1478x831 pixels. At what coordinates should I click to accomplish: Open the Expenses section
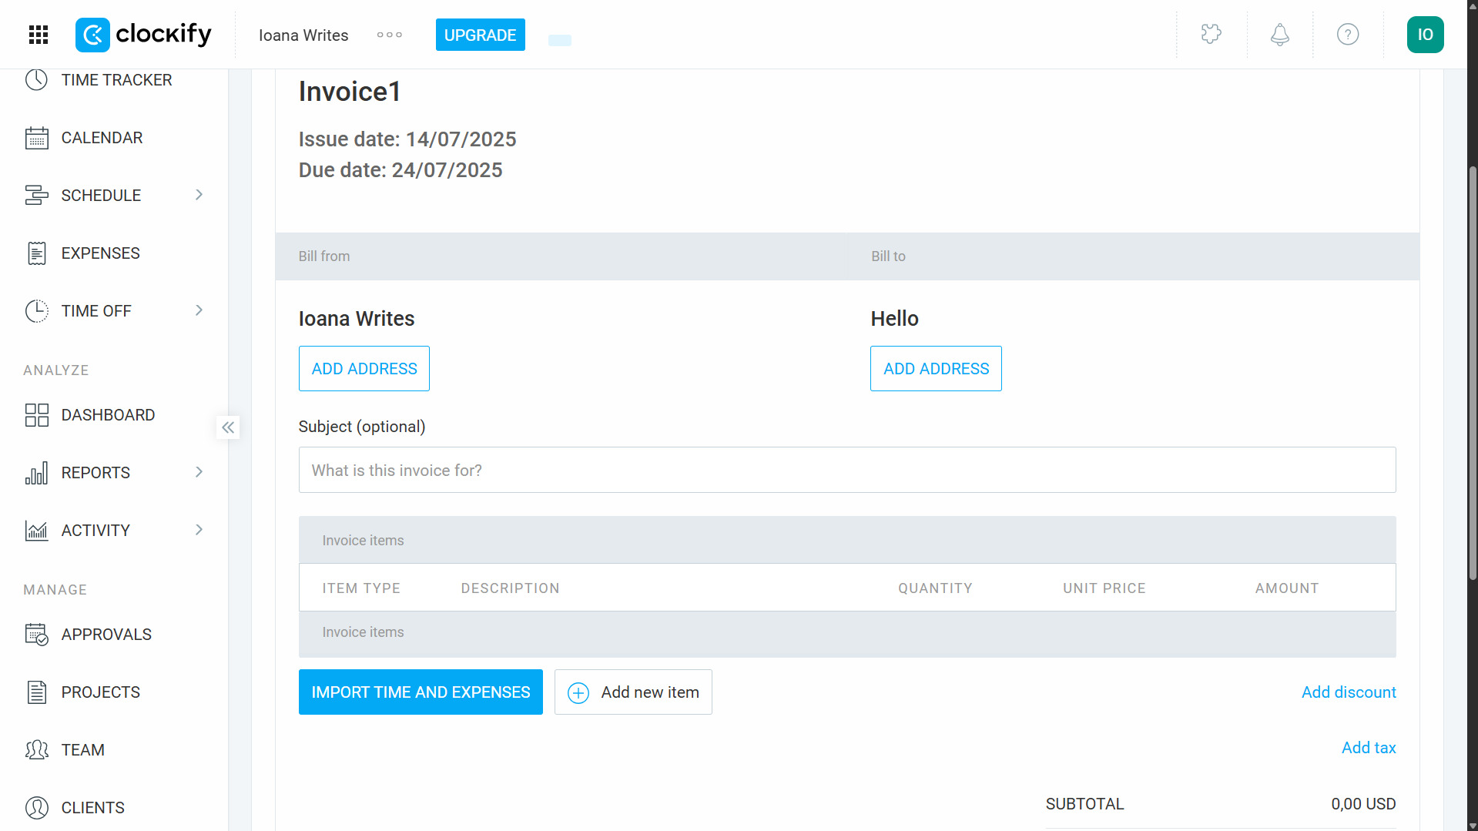[x=100, y=253]
